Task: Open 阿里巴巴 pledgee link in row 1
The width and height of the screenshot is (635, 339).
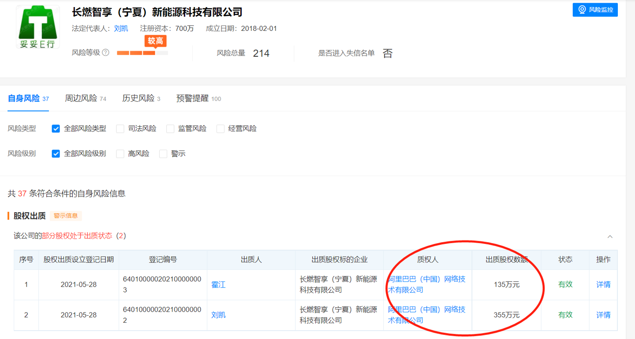Action: coord(426,284)
